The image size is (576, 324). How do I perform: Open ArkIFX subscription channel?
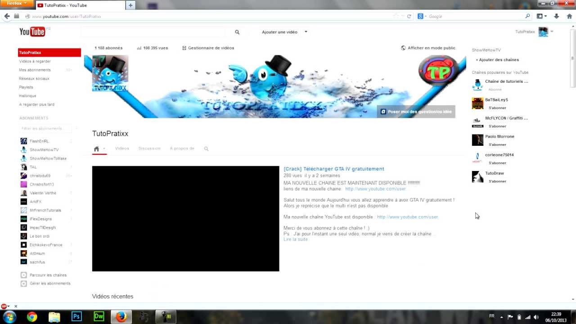point(35,202)
